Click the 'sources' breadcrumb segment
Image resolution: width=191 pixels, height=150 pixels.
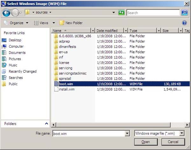(x=41, y=12)
